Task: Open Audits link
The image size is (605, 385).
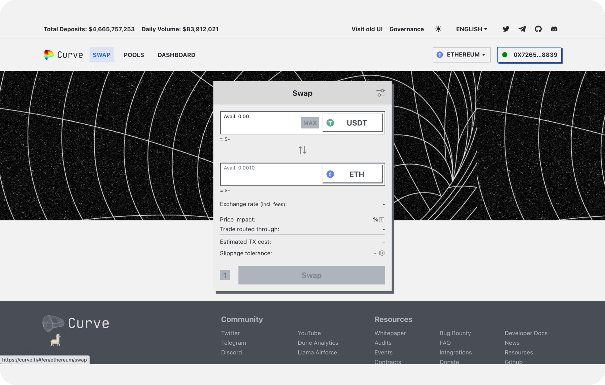Action: pyautogui.click(x=383, y=343)
